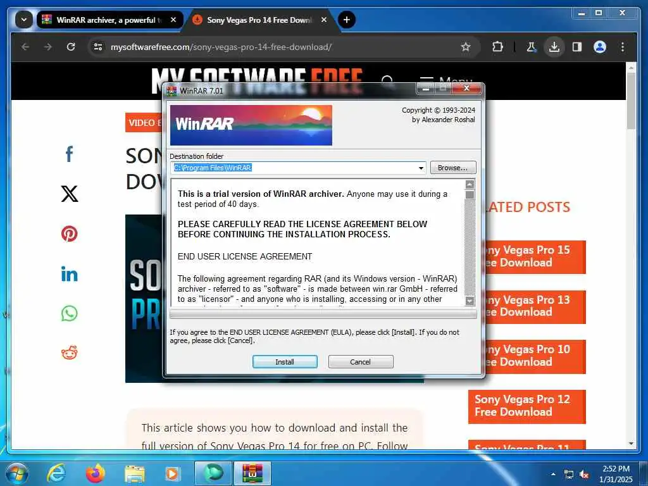Cancel the WinRAR installation
This screenshot has width=648, height=486.
pos(360,361)
